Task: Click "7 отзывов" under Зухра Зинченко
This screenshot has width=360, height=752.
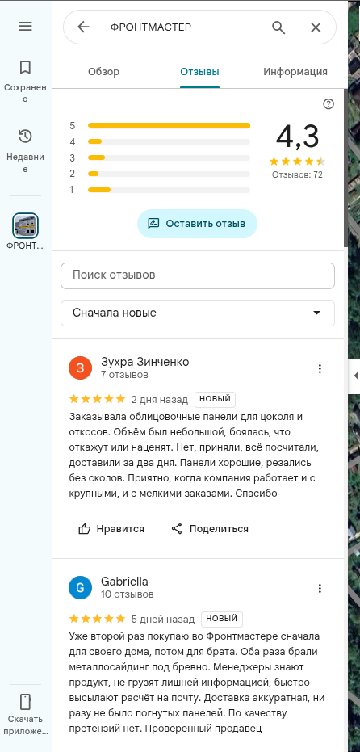Action: point(124,375)
